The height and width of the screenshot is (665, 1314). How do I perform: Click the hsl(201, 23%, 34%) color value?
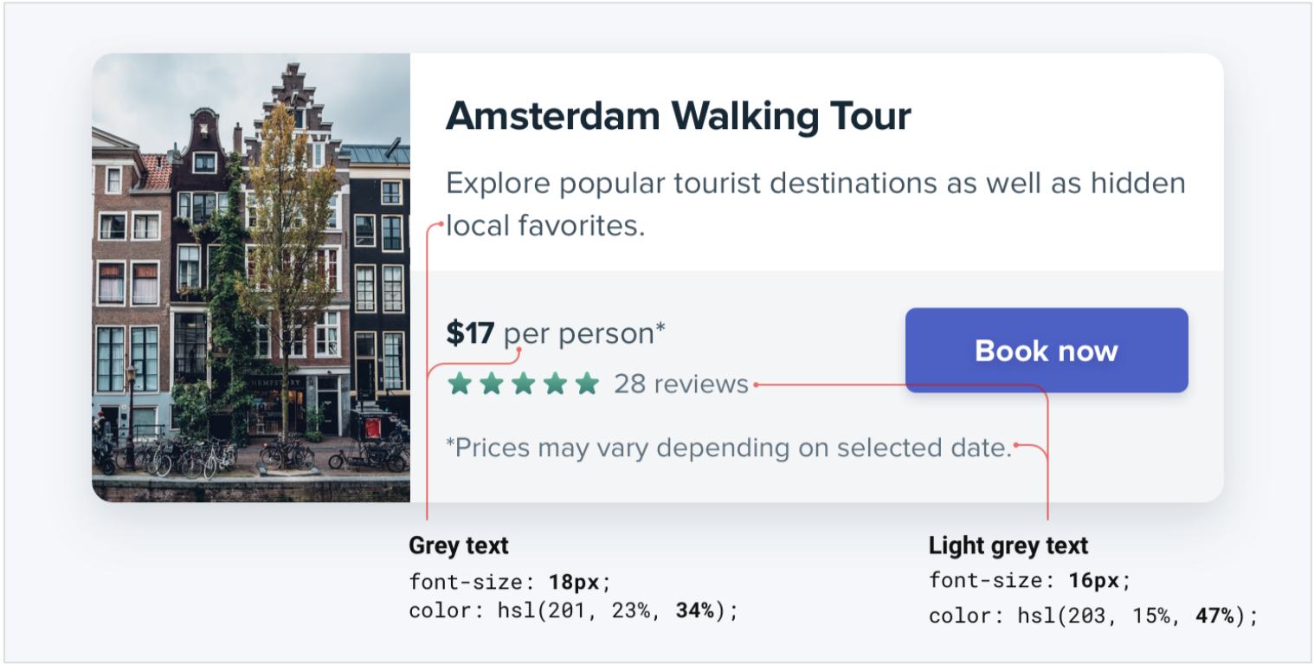click(x=617, y=610)
